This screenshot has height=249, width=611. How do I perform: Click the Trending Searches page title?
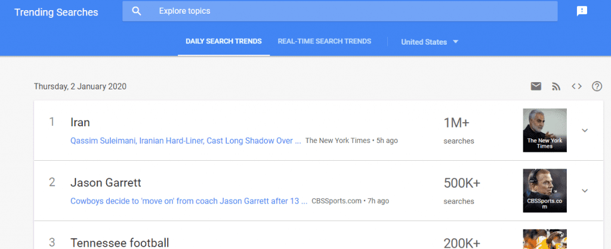56,12
